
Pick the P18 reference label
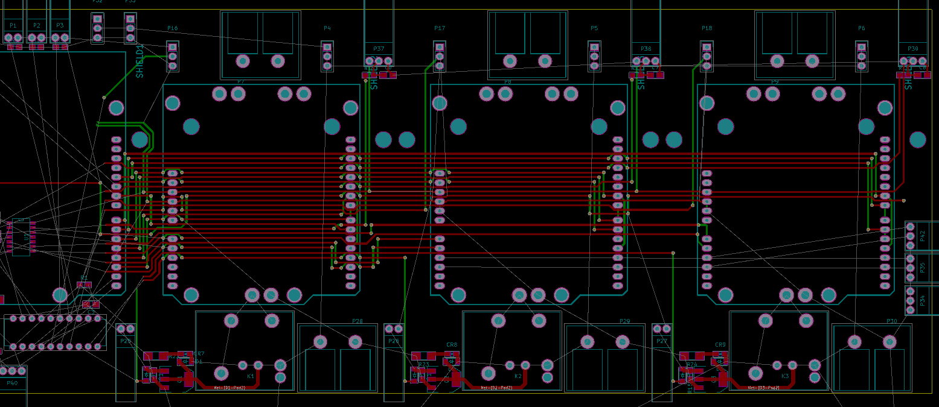(707, 28)
